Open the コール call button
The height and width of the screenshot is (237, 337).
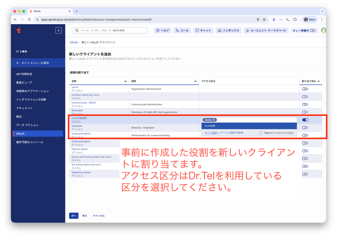(182, 31)
